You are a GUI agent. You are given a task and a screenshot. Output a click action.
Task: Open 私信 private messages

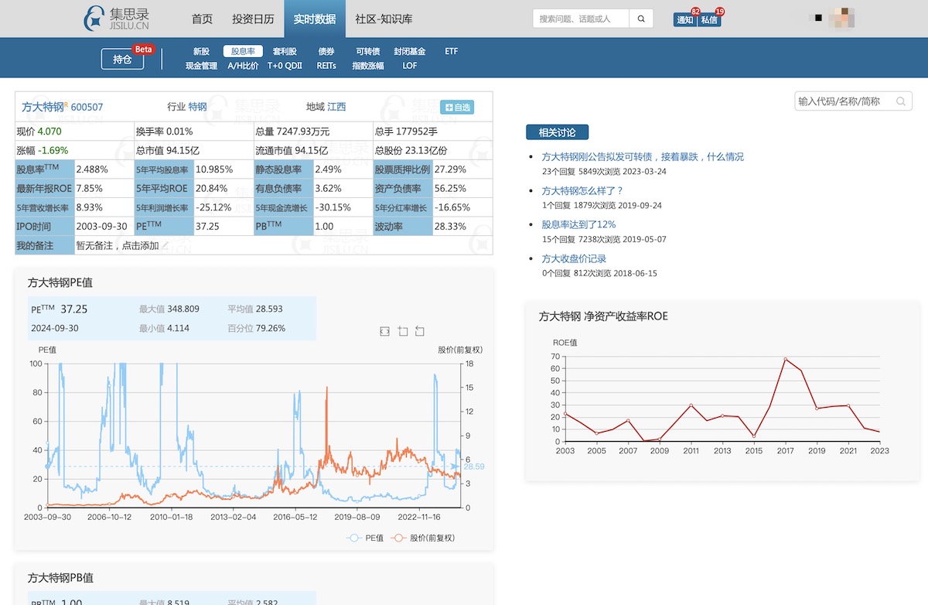(709, 20)
